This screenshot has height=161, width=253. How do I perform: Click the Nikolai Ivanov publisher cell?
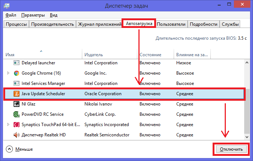coord(98,104)
